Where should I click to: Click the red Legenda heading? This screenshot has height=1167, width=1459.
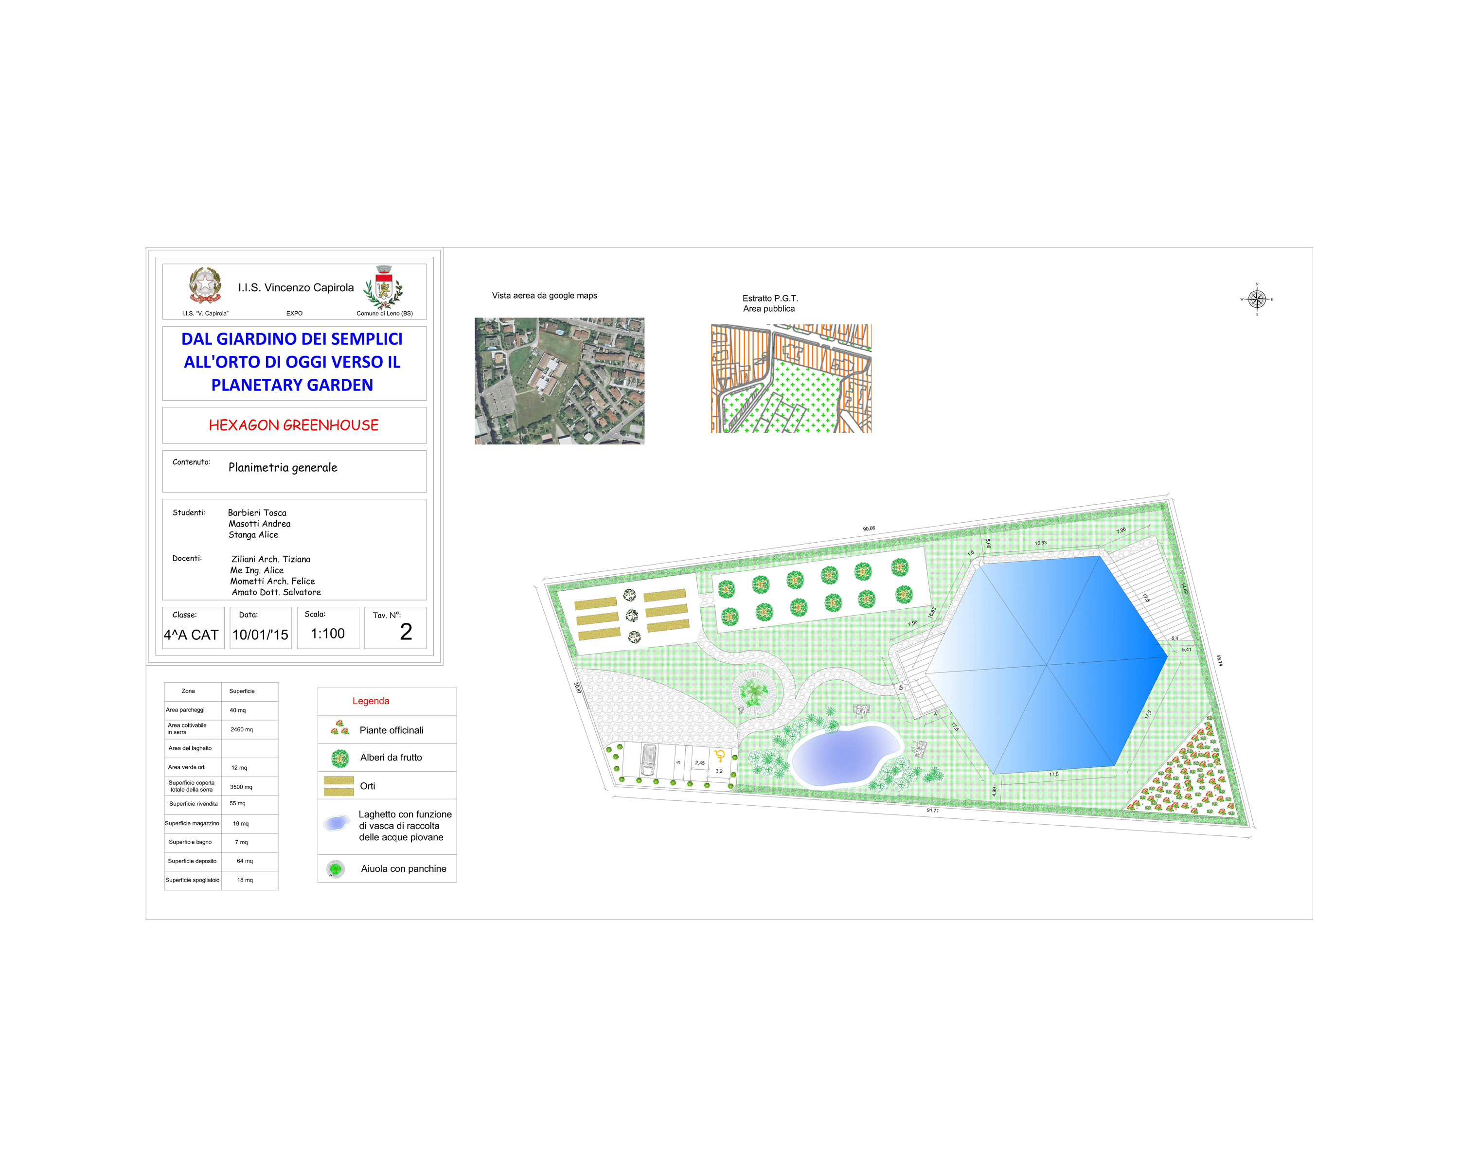(371, 701)
